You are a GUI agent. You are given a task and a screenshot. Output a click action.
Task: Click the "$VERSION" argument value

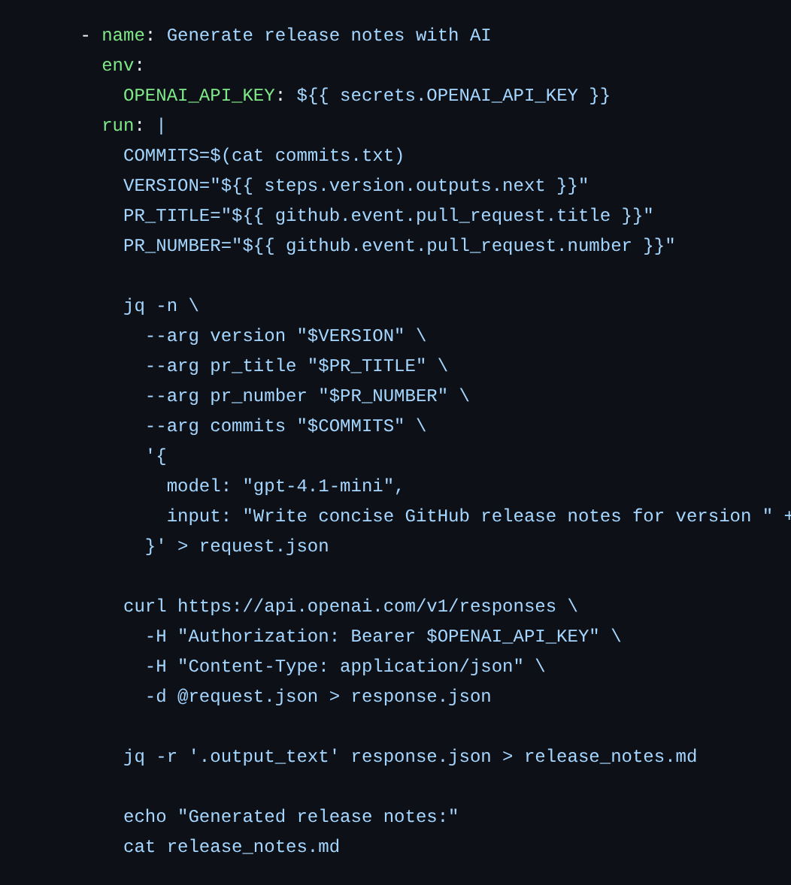coord(350,336)
